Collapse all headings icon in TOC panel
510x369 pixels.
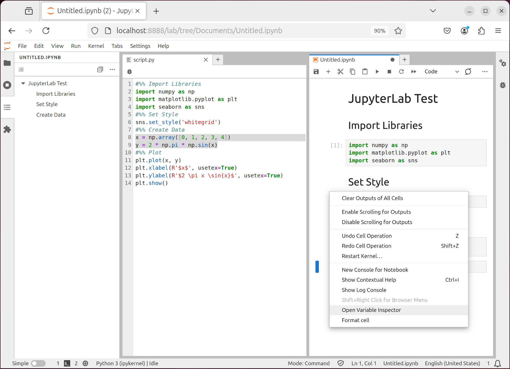pos(100,70)
